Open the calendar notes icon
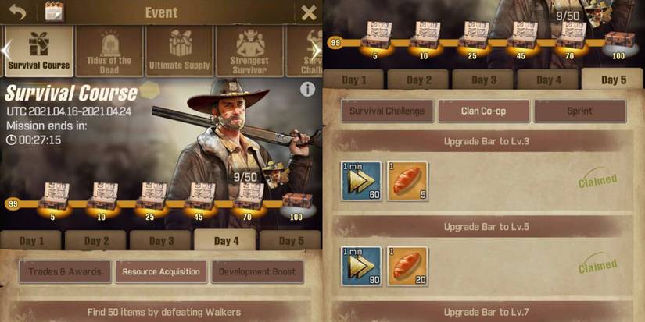645x322 pixels. (54, 12)
